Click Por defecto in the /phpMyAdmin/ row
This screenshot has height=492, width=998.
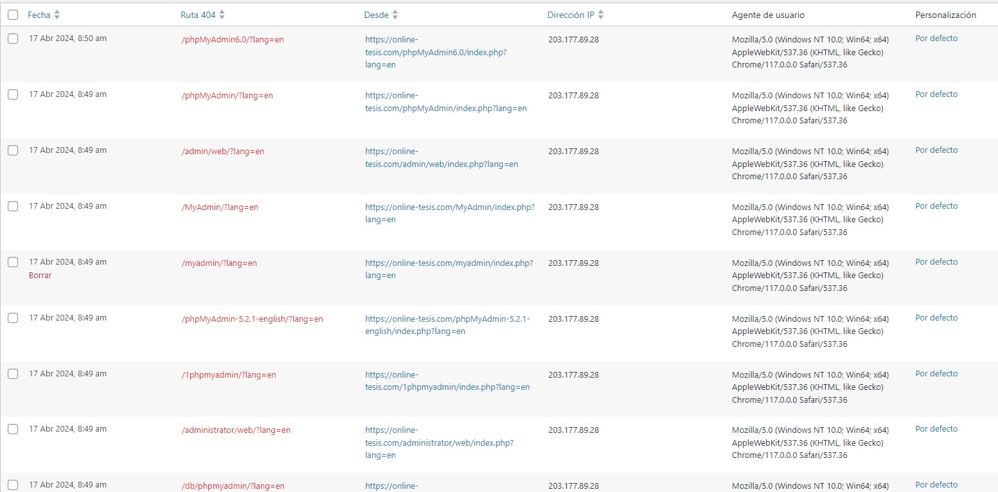(936, 94)
